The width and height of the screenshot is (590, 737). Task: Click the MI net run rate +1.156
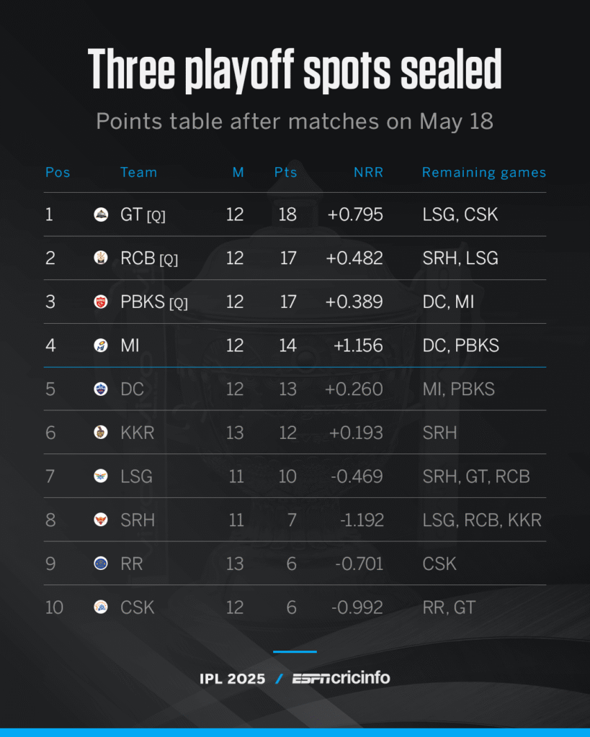(x=358, y=345)
